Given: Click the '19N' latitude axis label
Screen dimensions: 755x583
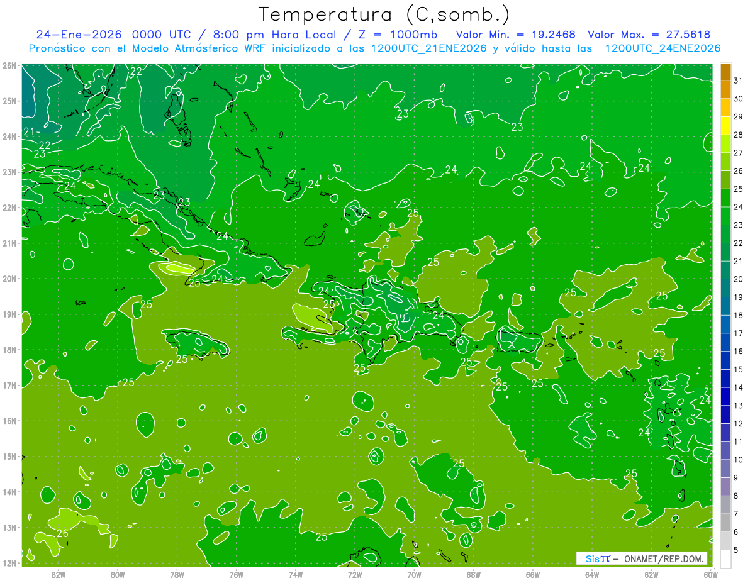Looking at the screenshot, I should 9,314.
